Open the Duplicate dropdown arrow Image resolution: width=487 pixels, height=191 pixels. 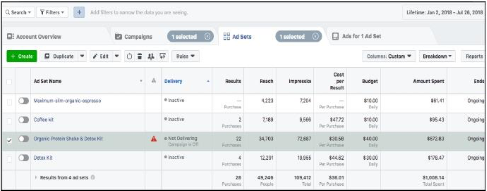coord(82,56)
